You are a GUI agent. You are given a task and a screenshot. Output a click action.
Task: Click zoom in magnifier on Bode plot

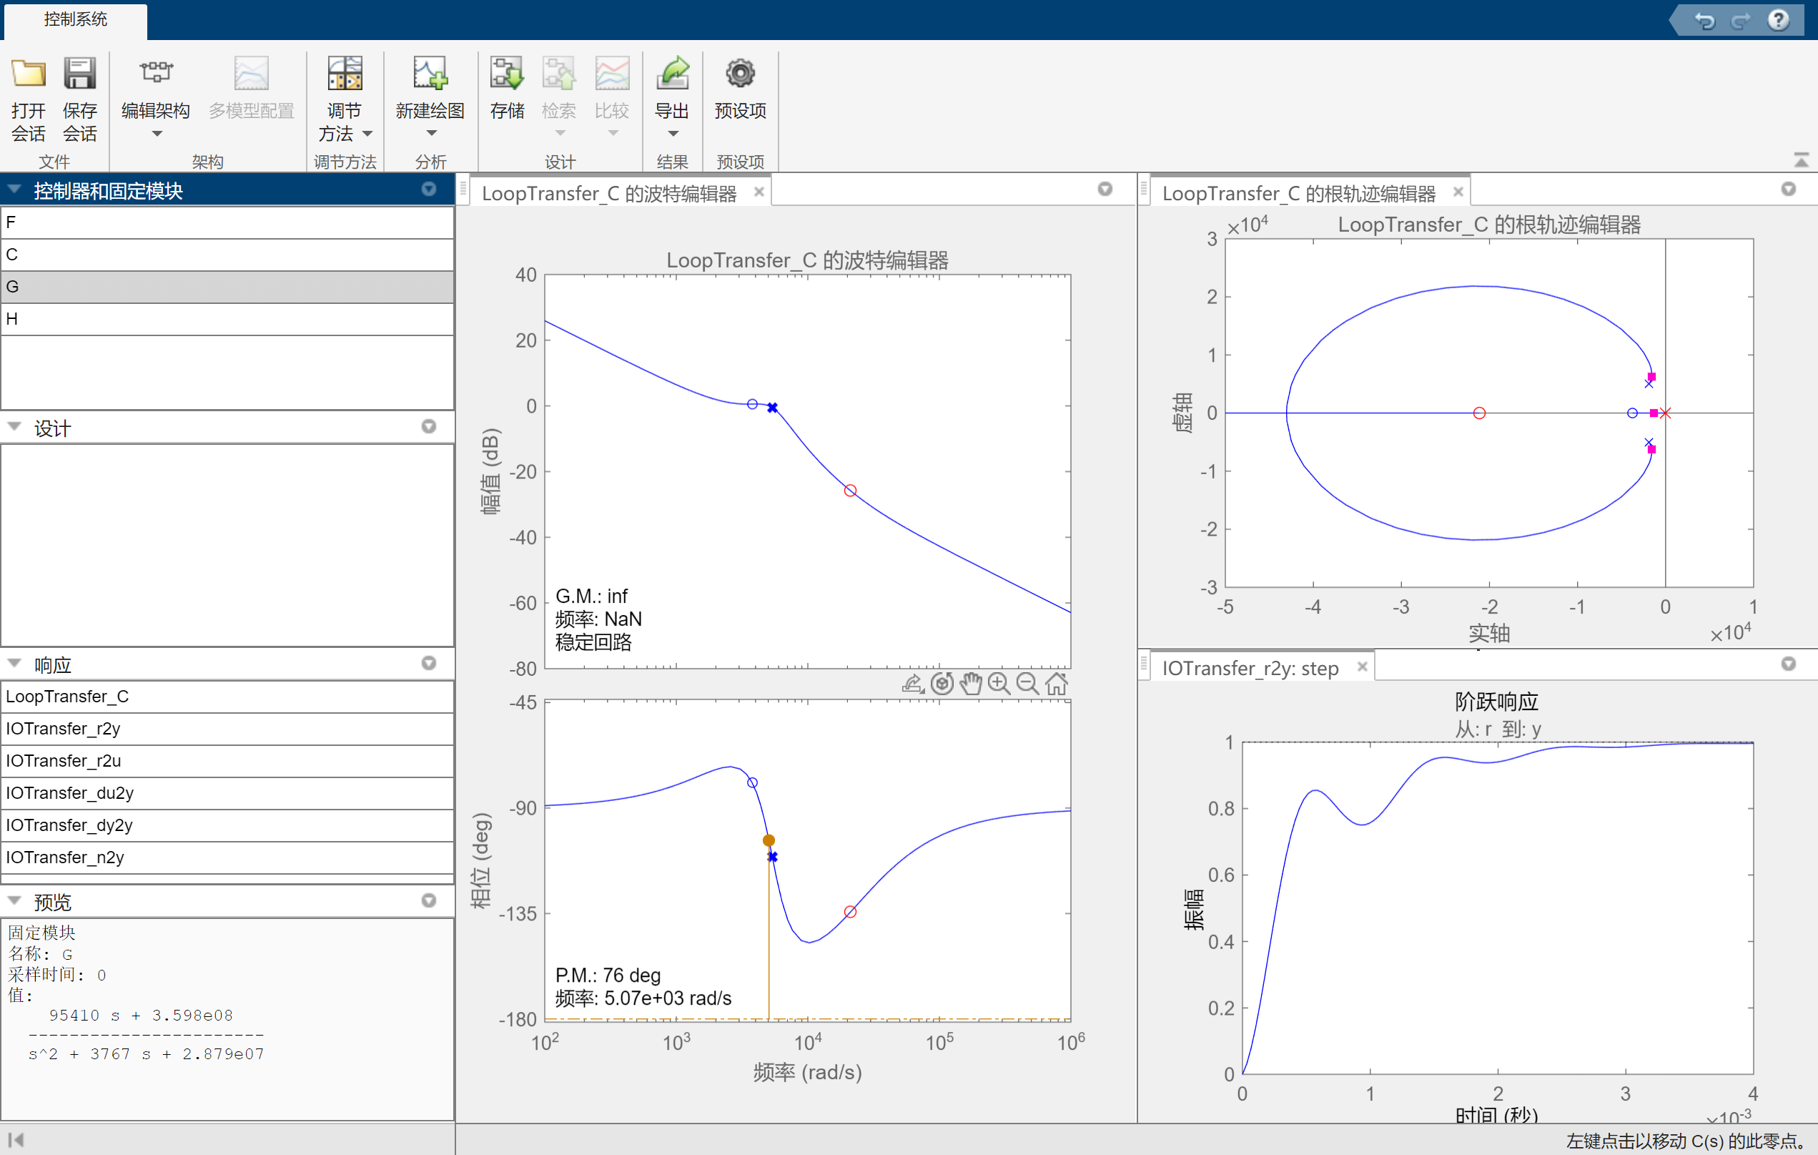pyautogui.click(x=999, y=684)
